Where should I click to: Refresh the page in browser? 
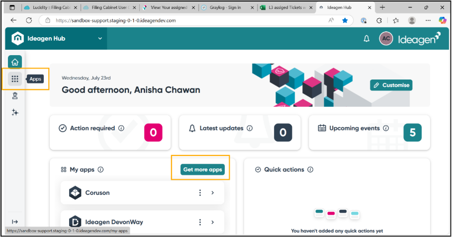click(29, 20)
